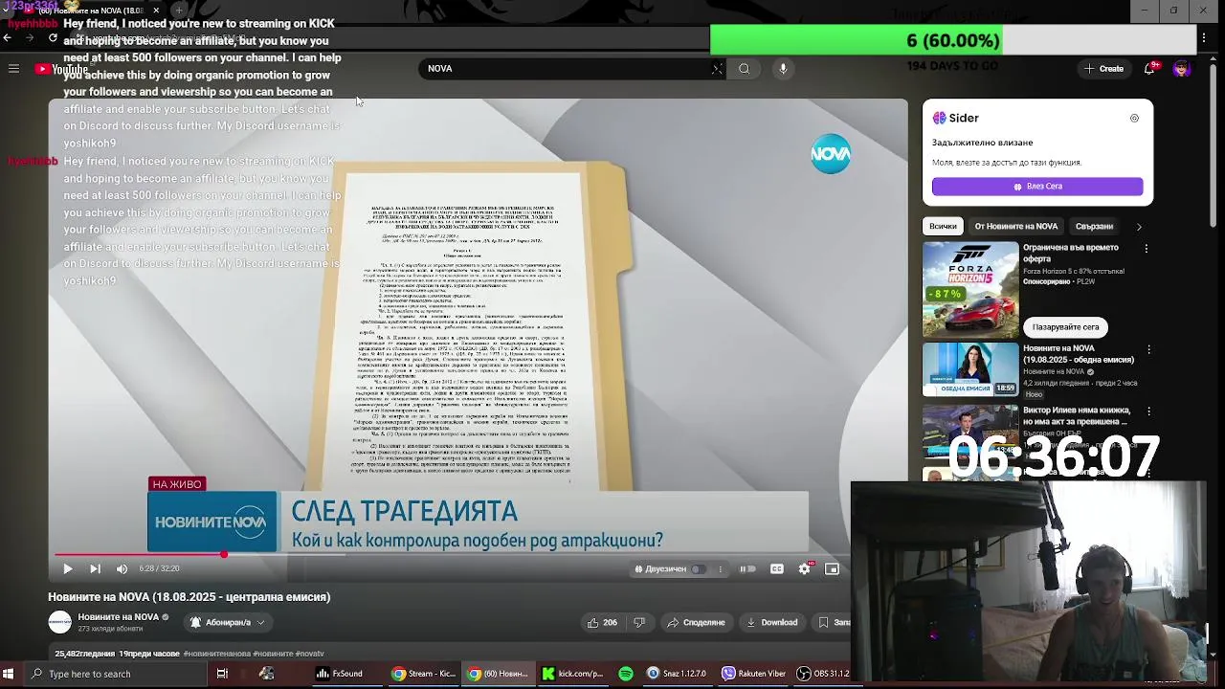Open Task View on the taskbar
The width and height of the screenshot is (1225, 689).
pos(222,674)
